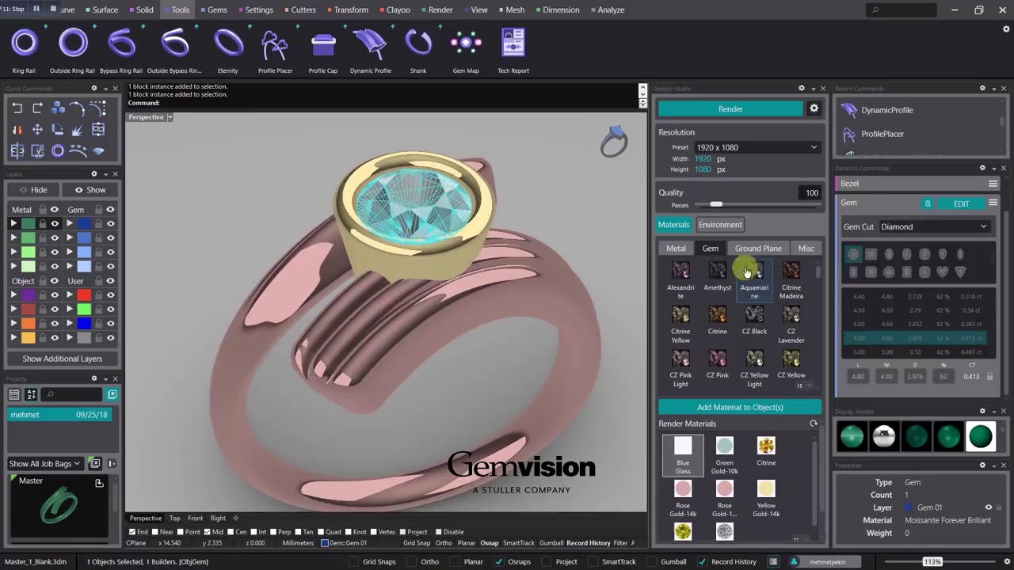Select the Ring Rail tool
1014x570 pixels.
pos(24,44)
